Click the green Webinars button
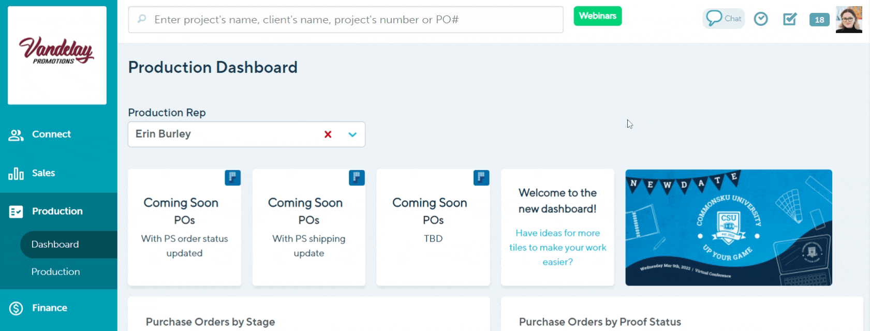Viewport: 870px width, 331px height. pyautogui.click(x=597, y=16)
